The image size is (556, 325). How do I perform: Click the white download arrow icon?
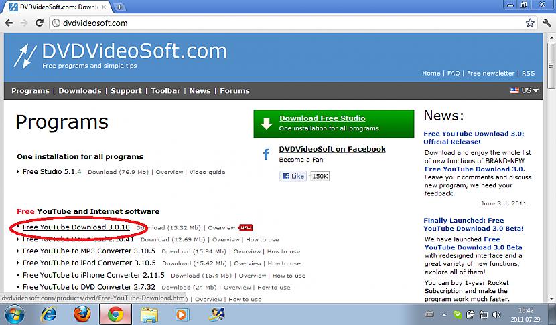click(x=266, y=124)
